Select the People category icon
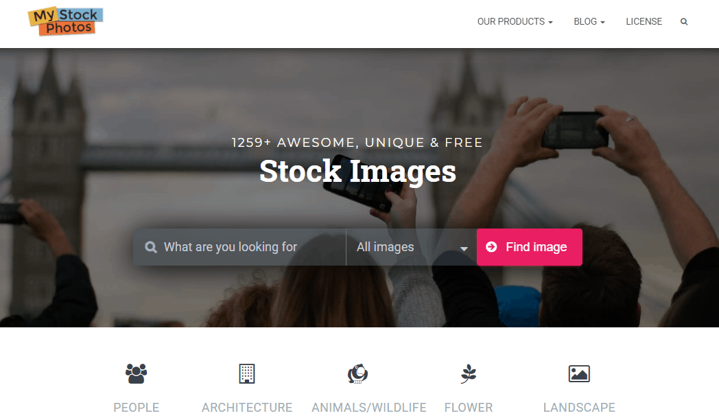 [x=137, y=374]
